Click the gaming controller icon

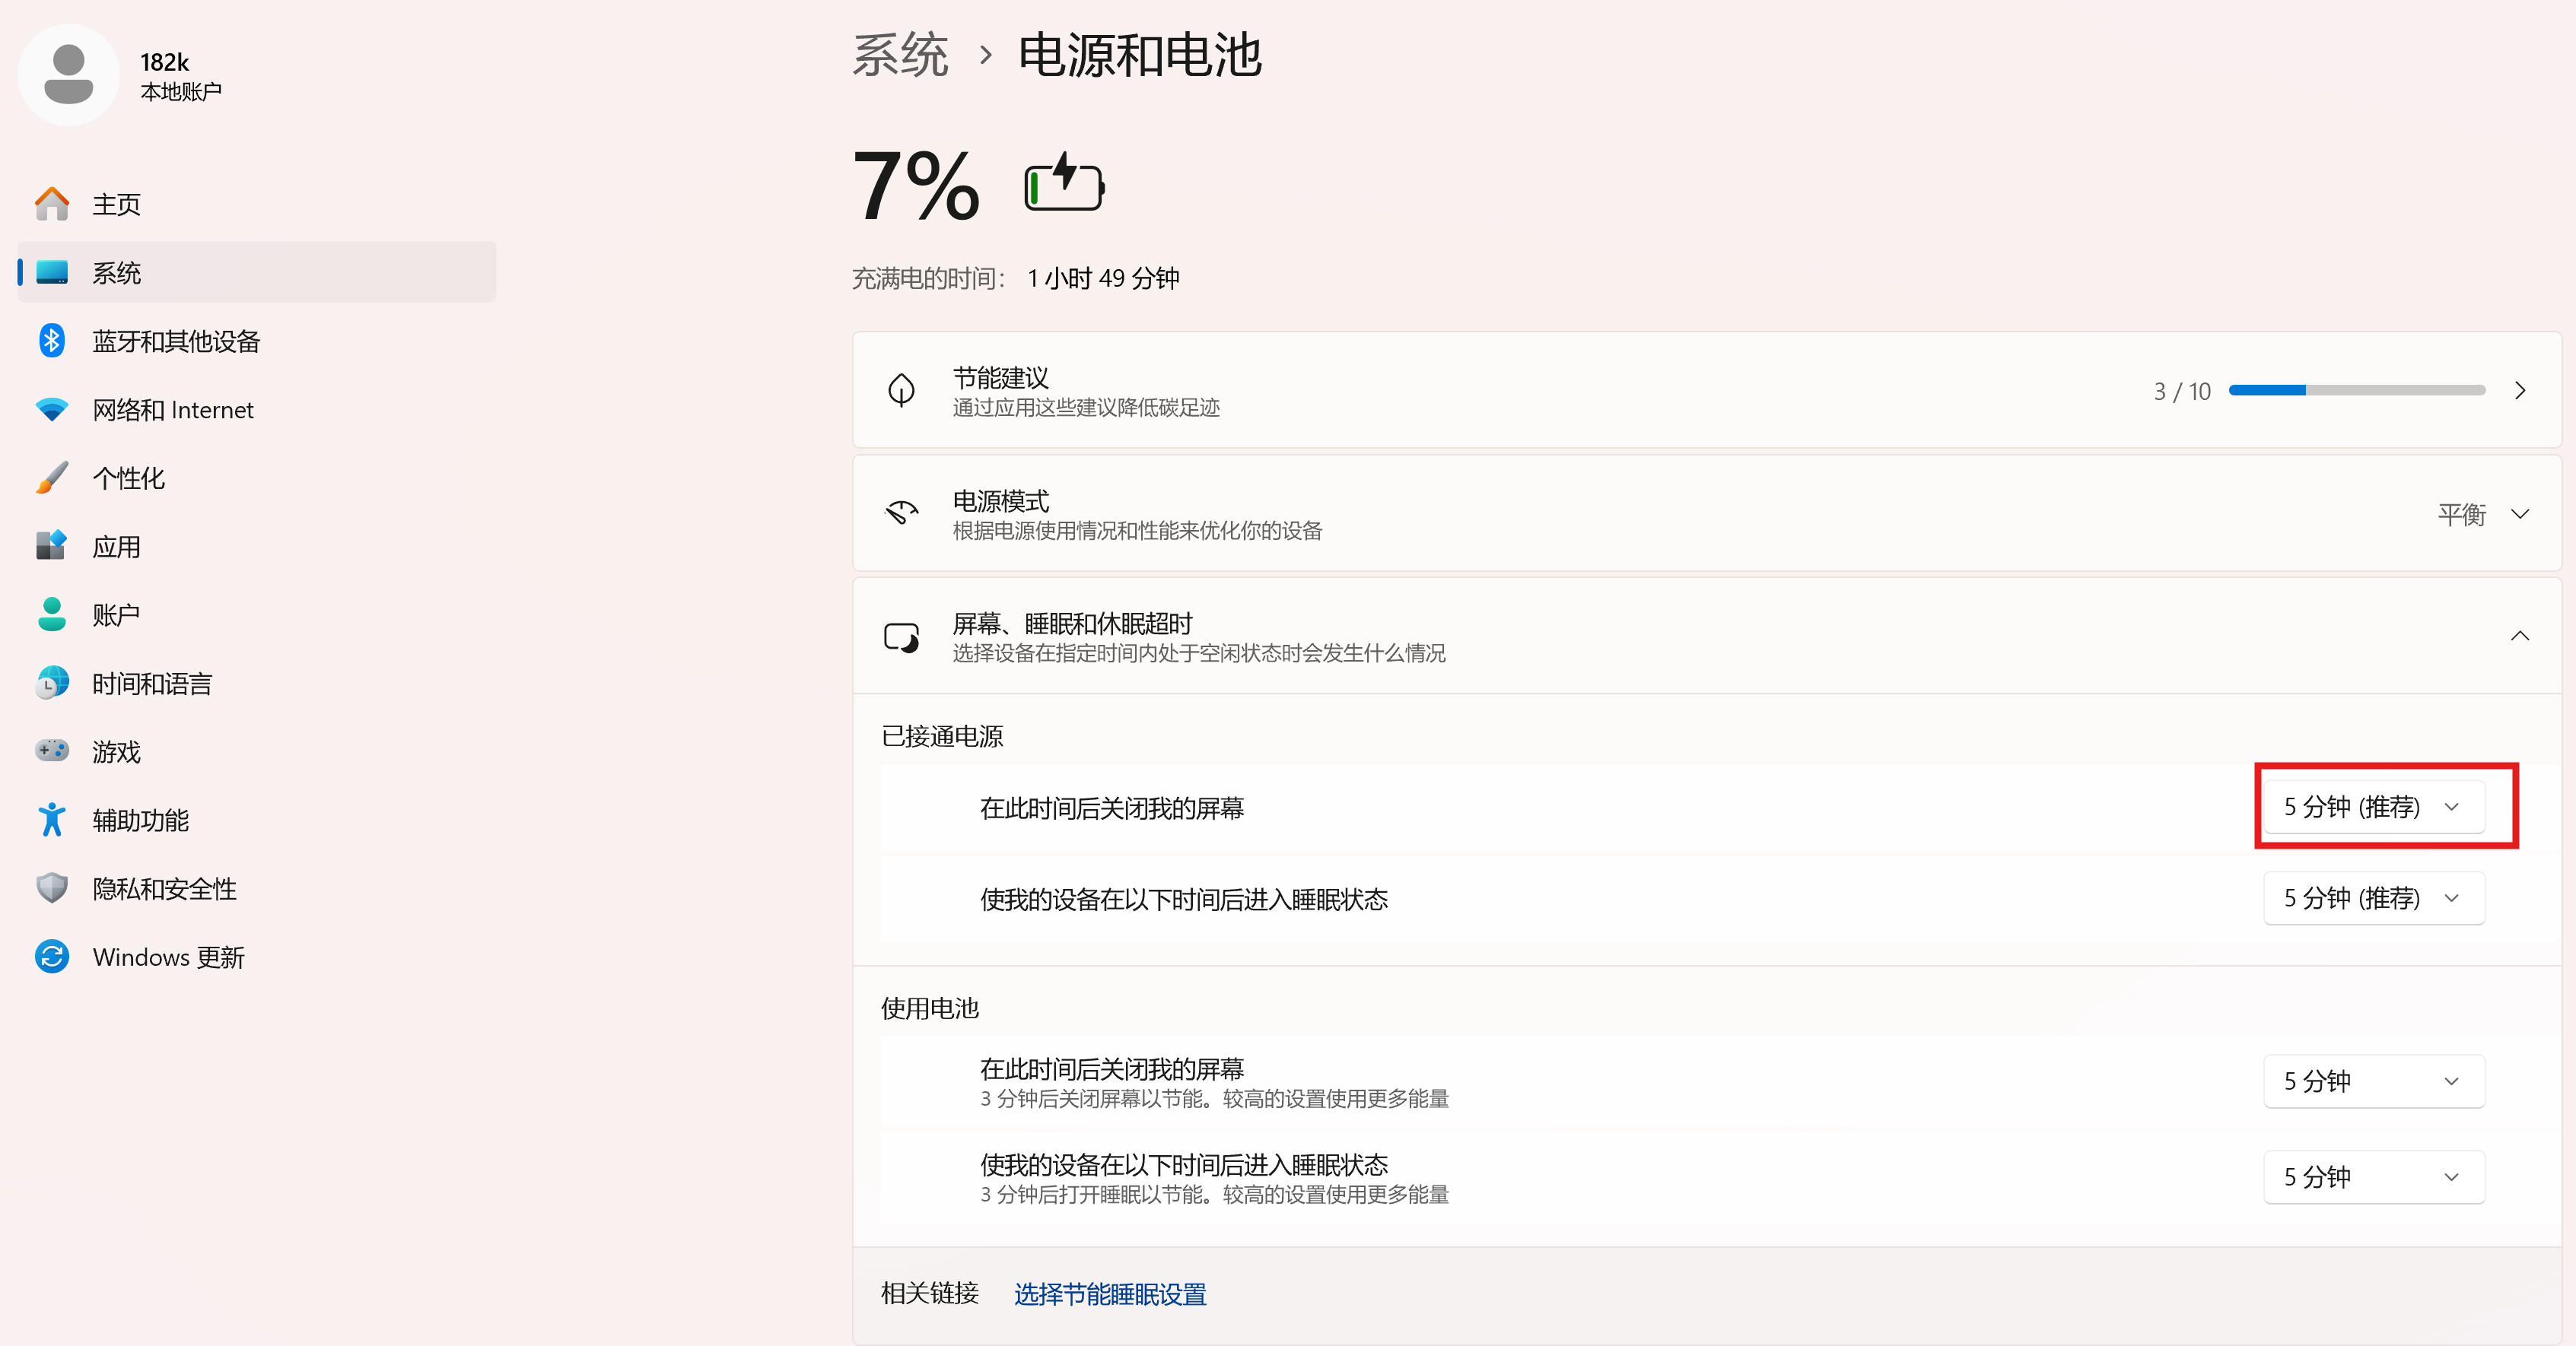point(52,751)
